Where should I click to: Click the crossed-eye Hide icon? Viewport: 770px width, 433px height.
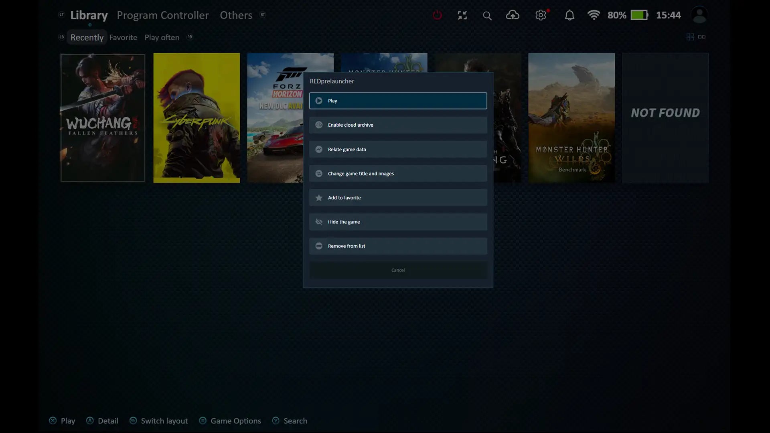(x=319, y=222)
